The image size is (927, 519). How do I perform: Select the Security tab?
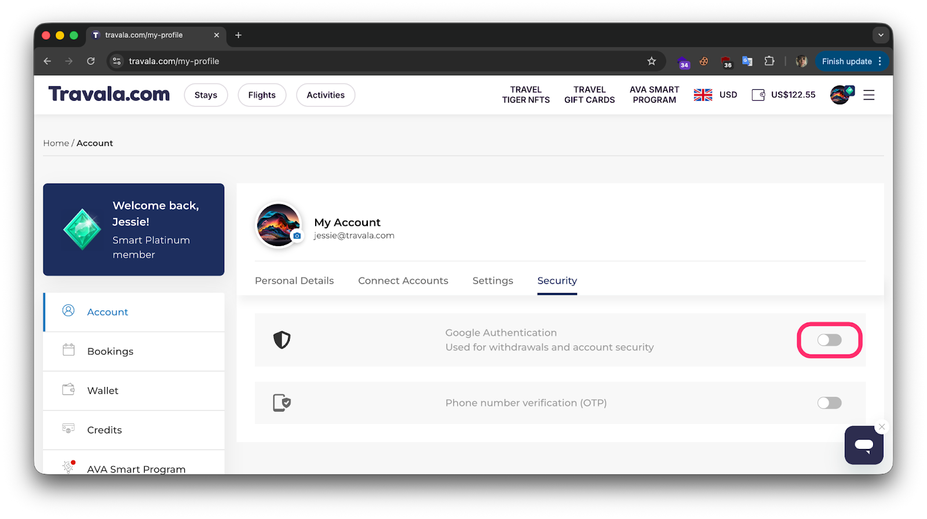(x=557, y=280)
